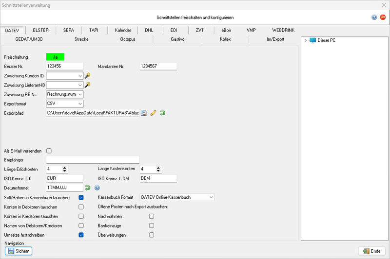
Task: Browse for Exportpfad folder with magnifier icon
Action: pyautogui.click(x=144, y=113)
